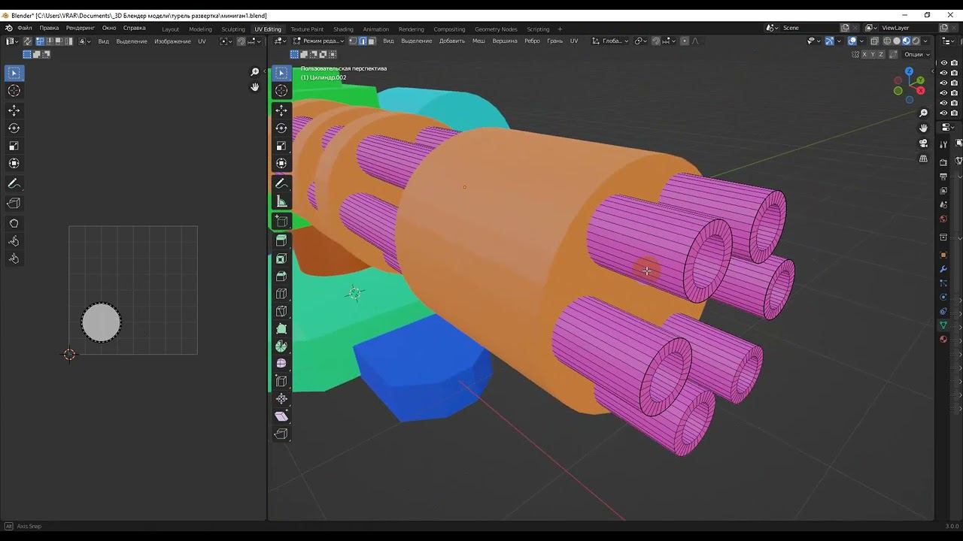Image resolution: width=963 pixels, height=541 pixels.
Task: Open the Modifier properties wrench tab
Action: (943, 269)
